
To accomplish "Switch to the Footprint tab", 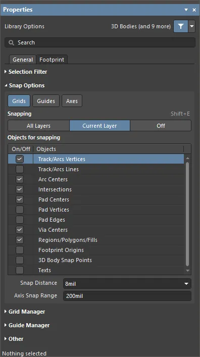I will [x=52, y=60].
